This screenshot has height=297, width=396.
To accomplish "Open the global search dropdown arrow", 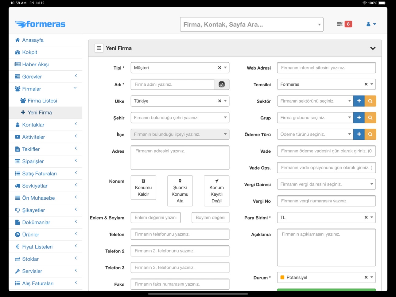I will tap(319, 25).
